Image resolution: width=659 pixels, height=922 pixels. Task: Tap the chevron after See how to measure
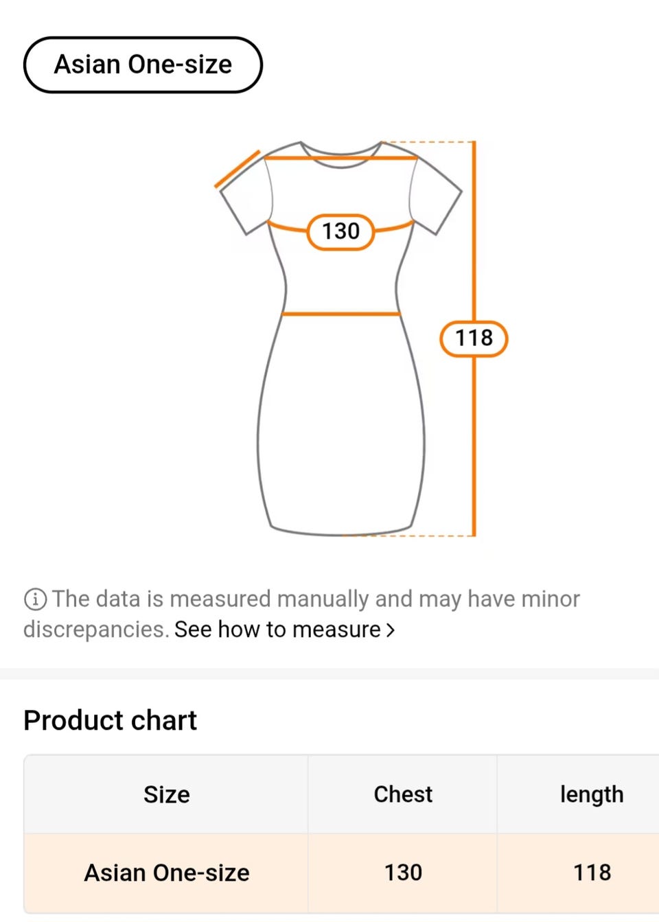pos(391,630)
